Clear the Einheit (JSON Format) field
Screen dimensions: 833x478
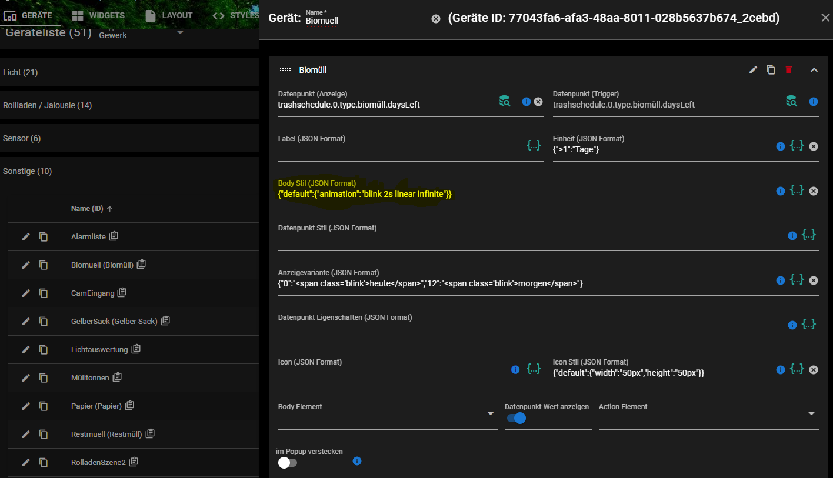(x=814, y=146)
